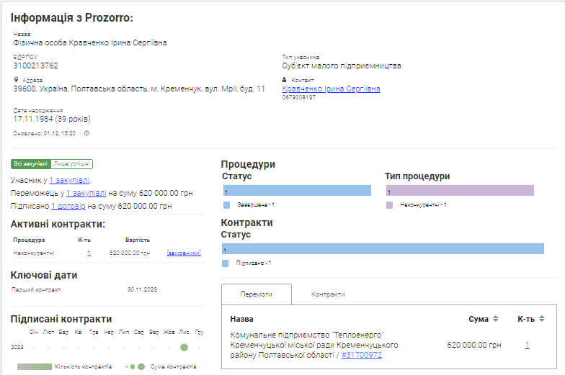
Task: Sort the table by Сума column
Action: point(494,319)
